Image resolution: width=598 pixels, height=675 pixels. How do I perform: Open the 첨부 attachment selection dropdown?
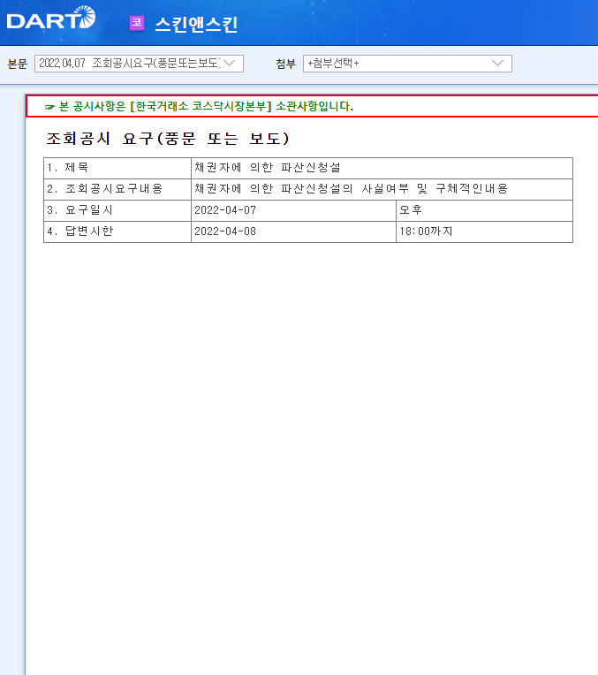[407, 64]
